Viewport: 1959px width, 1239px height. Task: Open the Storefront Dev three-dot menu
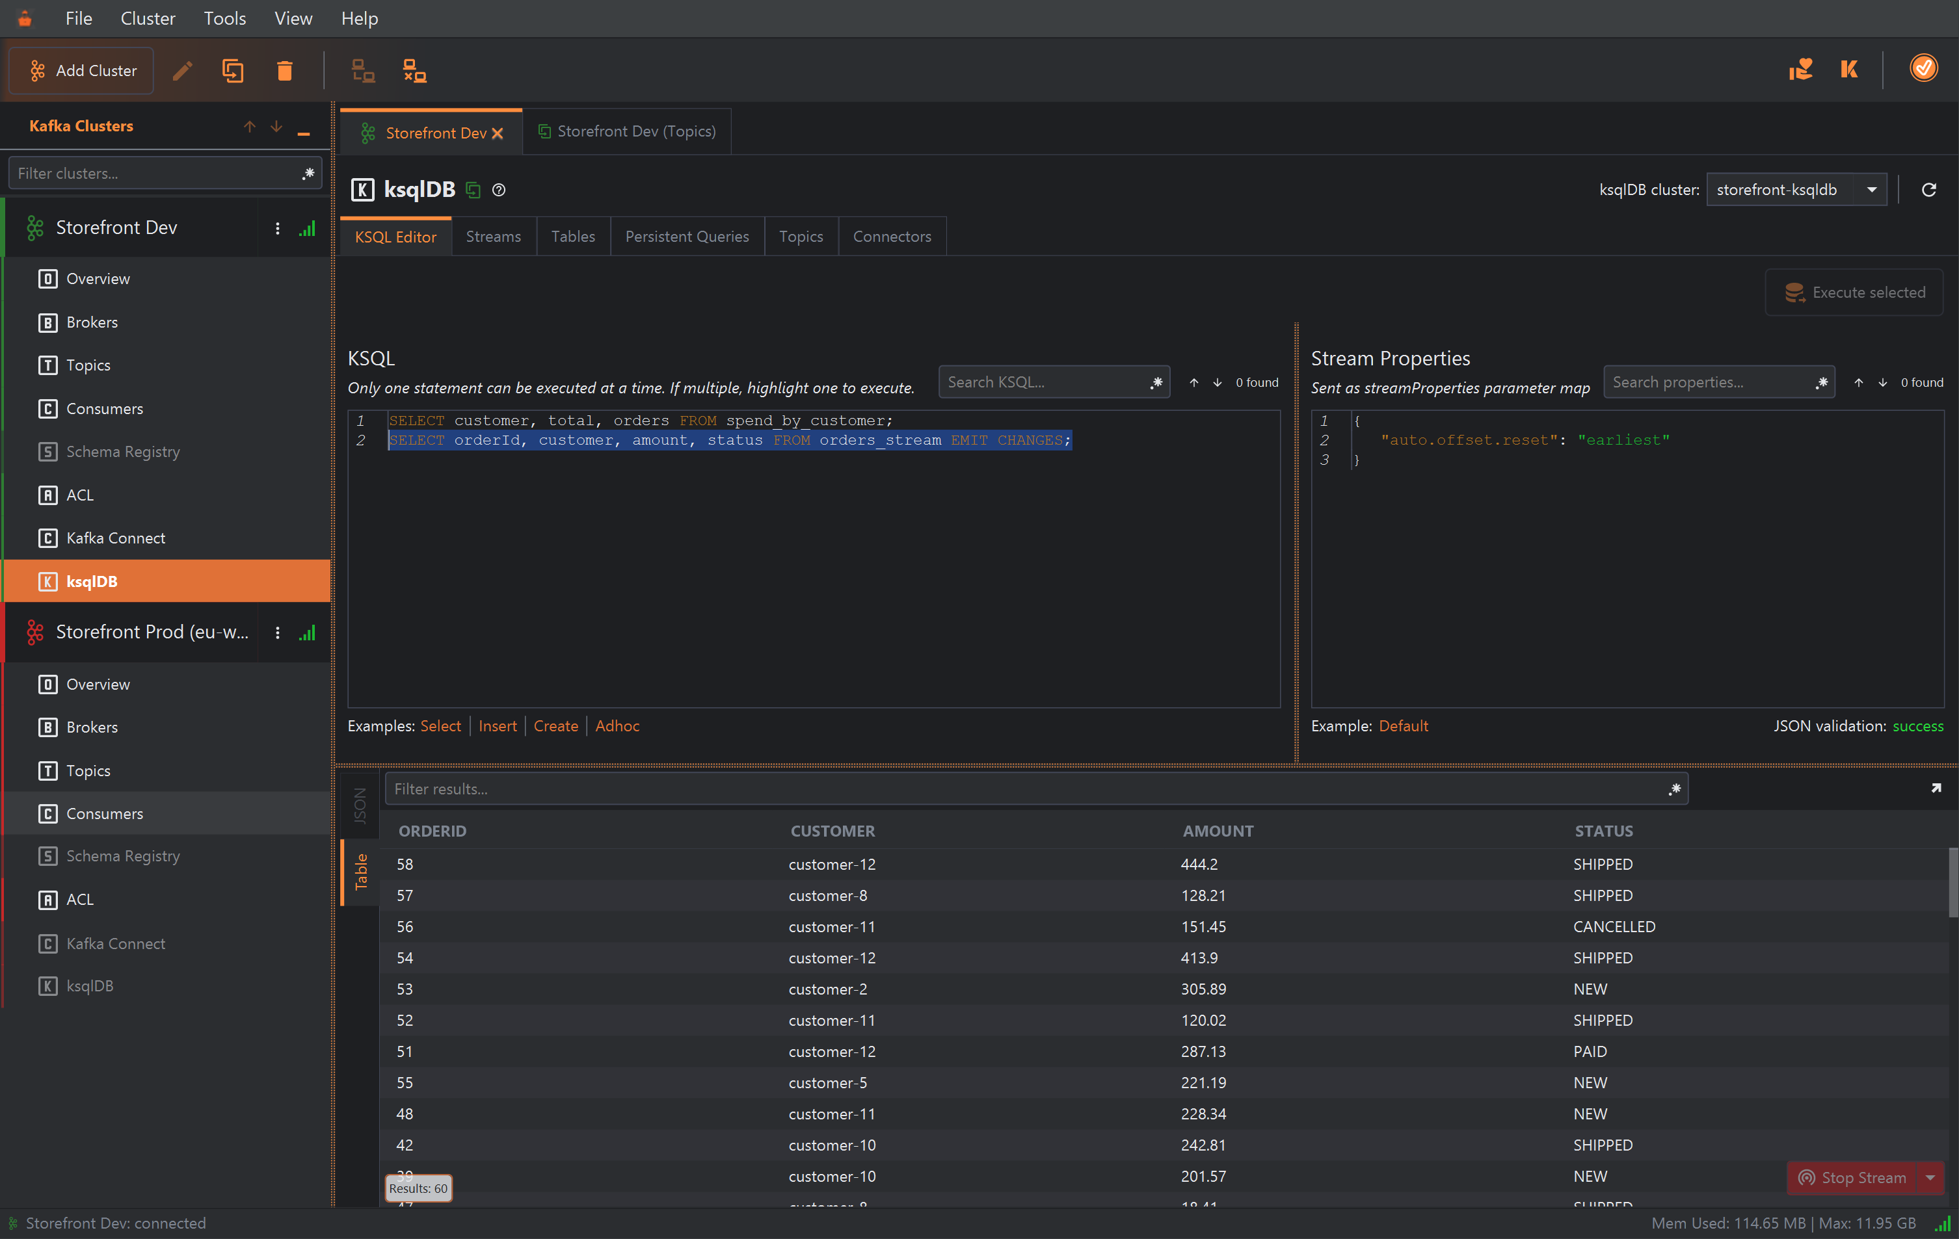click(x=278, y=228)
